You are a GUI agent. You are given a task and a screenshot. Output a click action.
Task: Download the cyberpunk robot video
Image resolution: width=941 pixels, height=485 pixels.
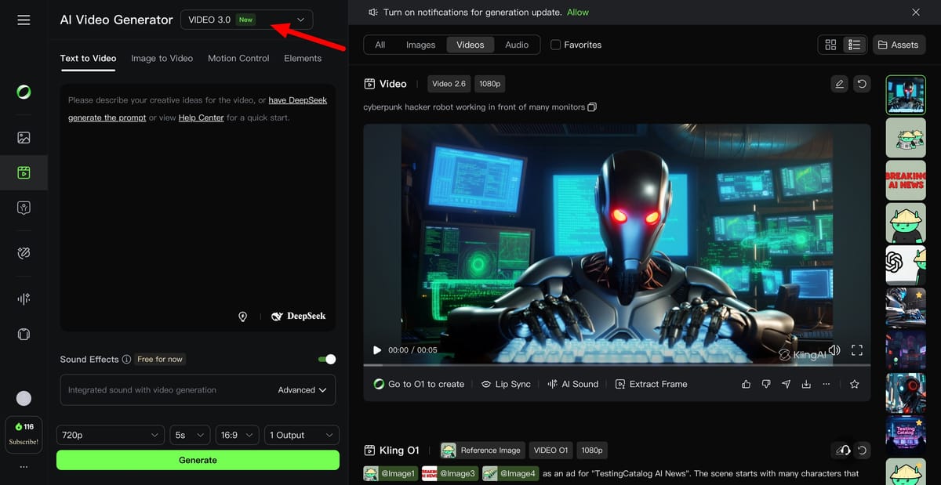click(806, 384)
